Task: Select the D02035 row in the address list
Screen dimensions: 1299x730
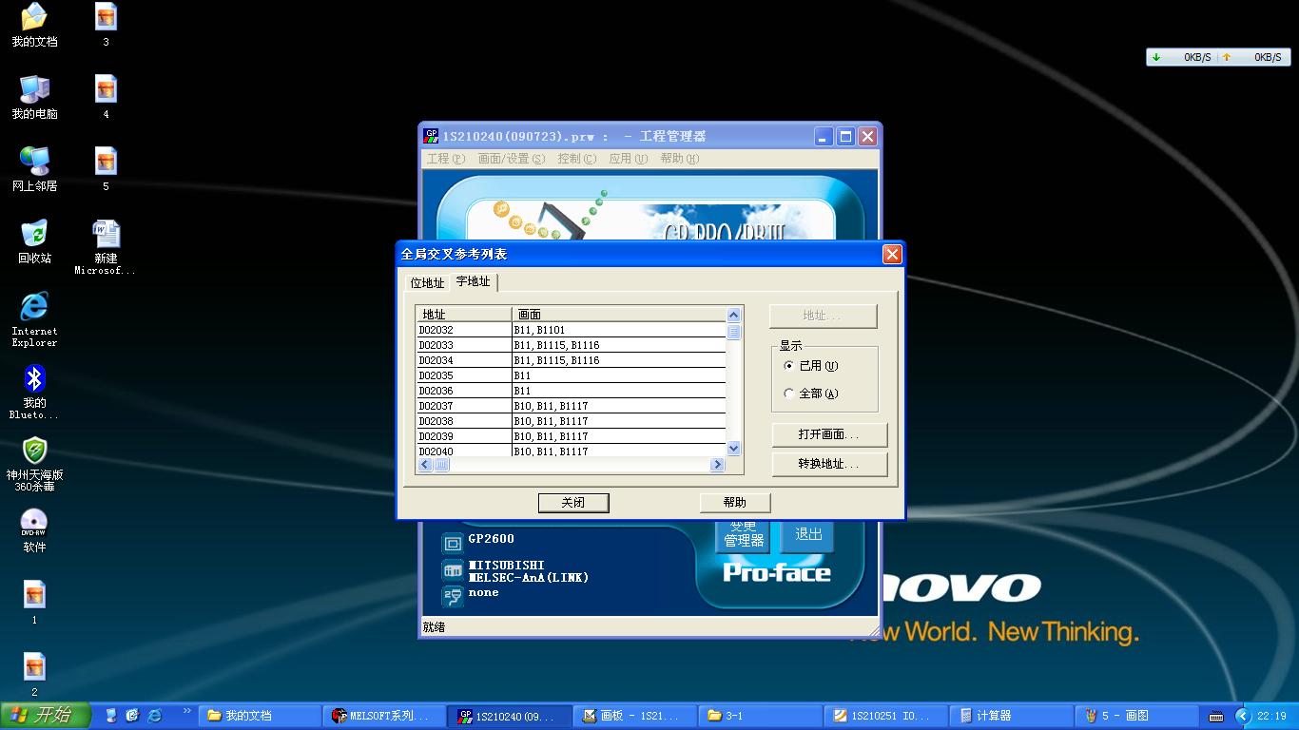Action: [x=463, y=375]
